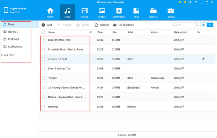
Task: Sort by the Size column header
Action: pos(115,32)
